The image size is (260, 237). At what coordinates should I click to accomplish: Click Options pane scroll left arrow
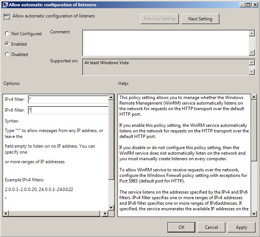[x=6, y=213]
